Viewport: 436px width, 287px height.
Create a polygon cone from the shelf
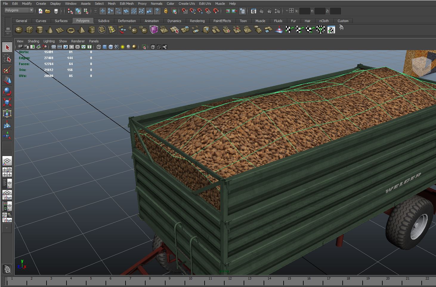pyautogui.click(x=50, y=30)
